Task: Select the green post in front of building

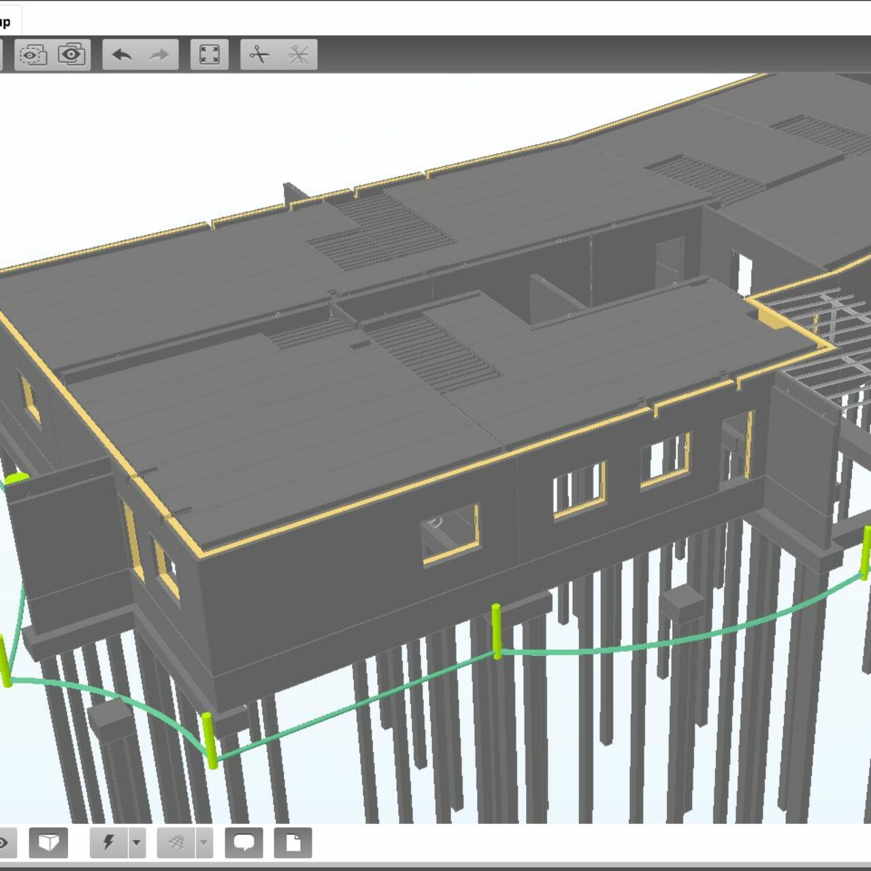Action: click(x=497, y=631)
